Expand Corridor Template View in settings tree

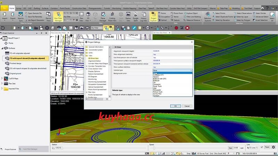tap(87, 66)
